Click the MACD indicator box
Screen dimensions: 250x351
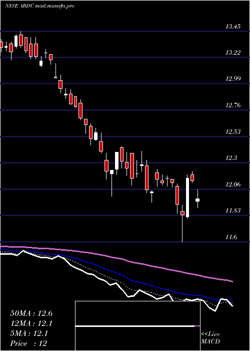click(x=137, y=326)
